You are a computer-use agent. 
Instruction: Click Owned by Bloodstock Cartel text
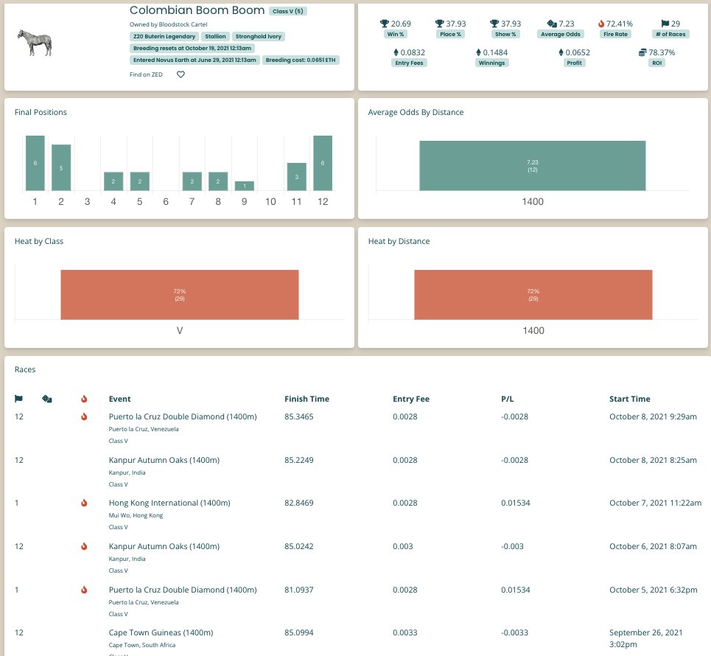coord(168,24)
